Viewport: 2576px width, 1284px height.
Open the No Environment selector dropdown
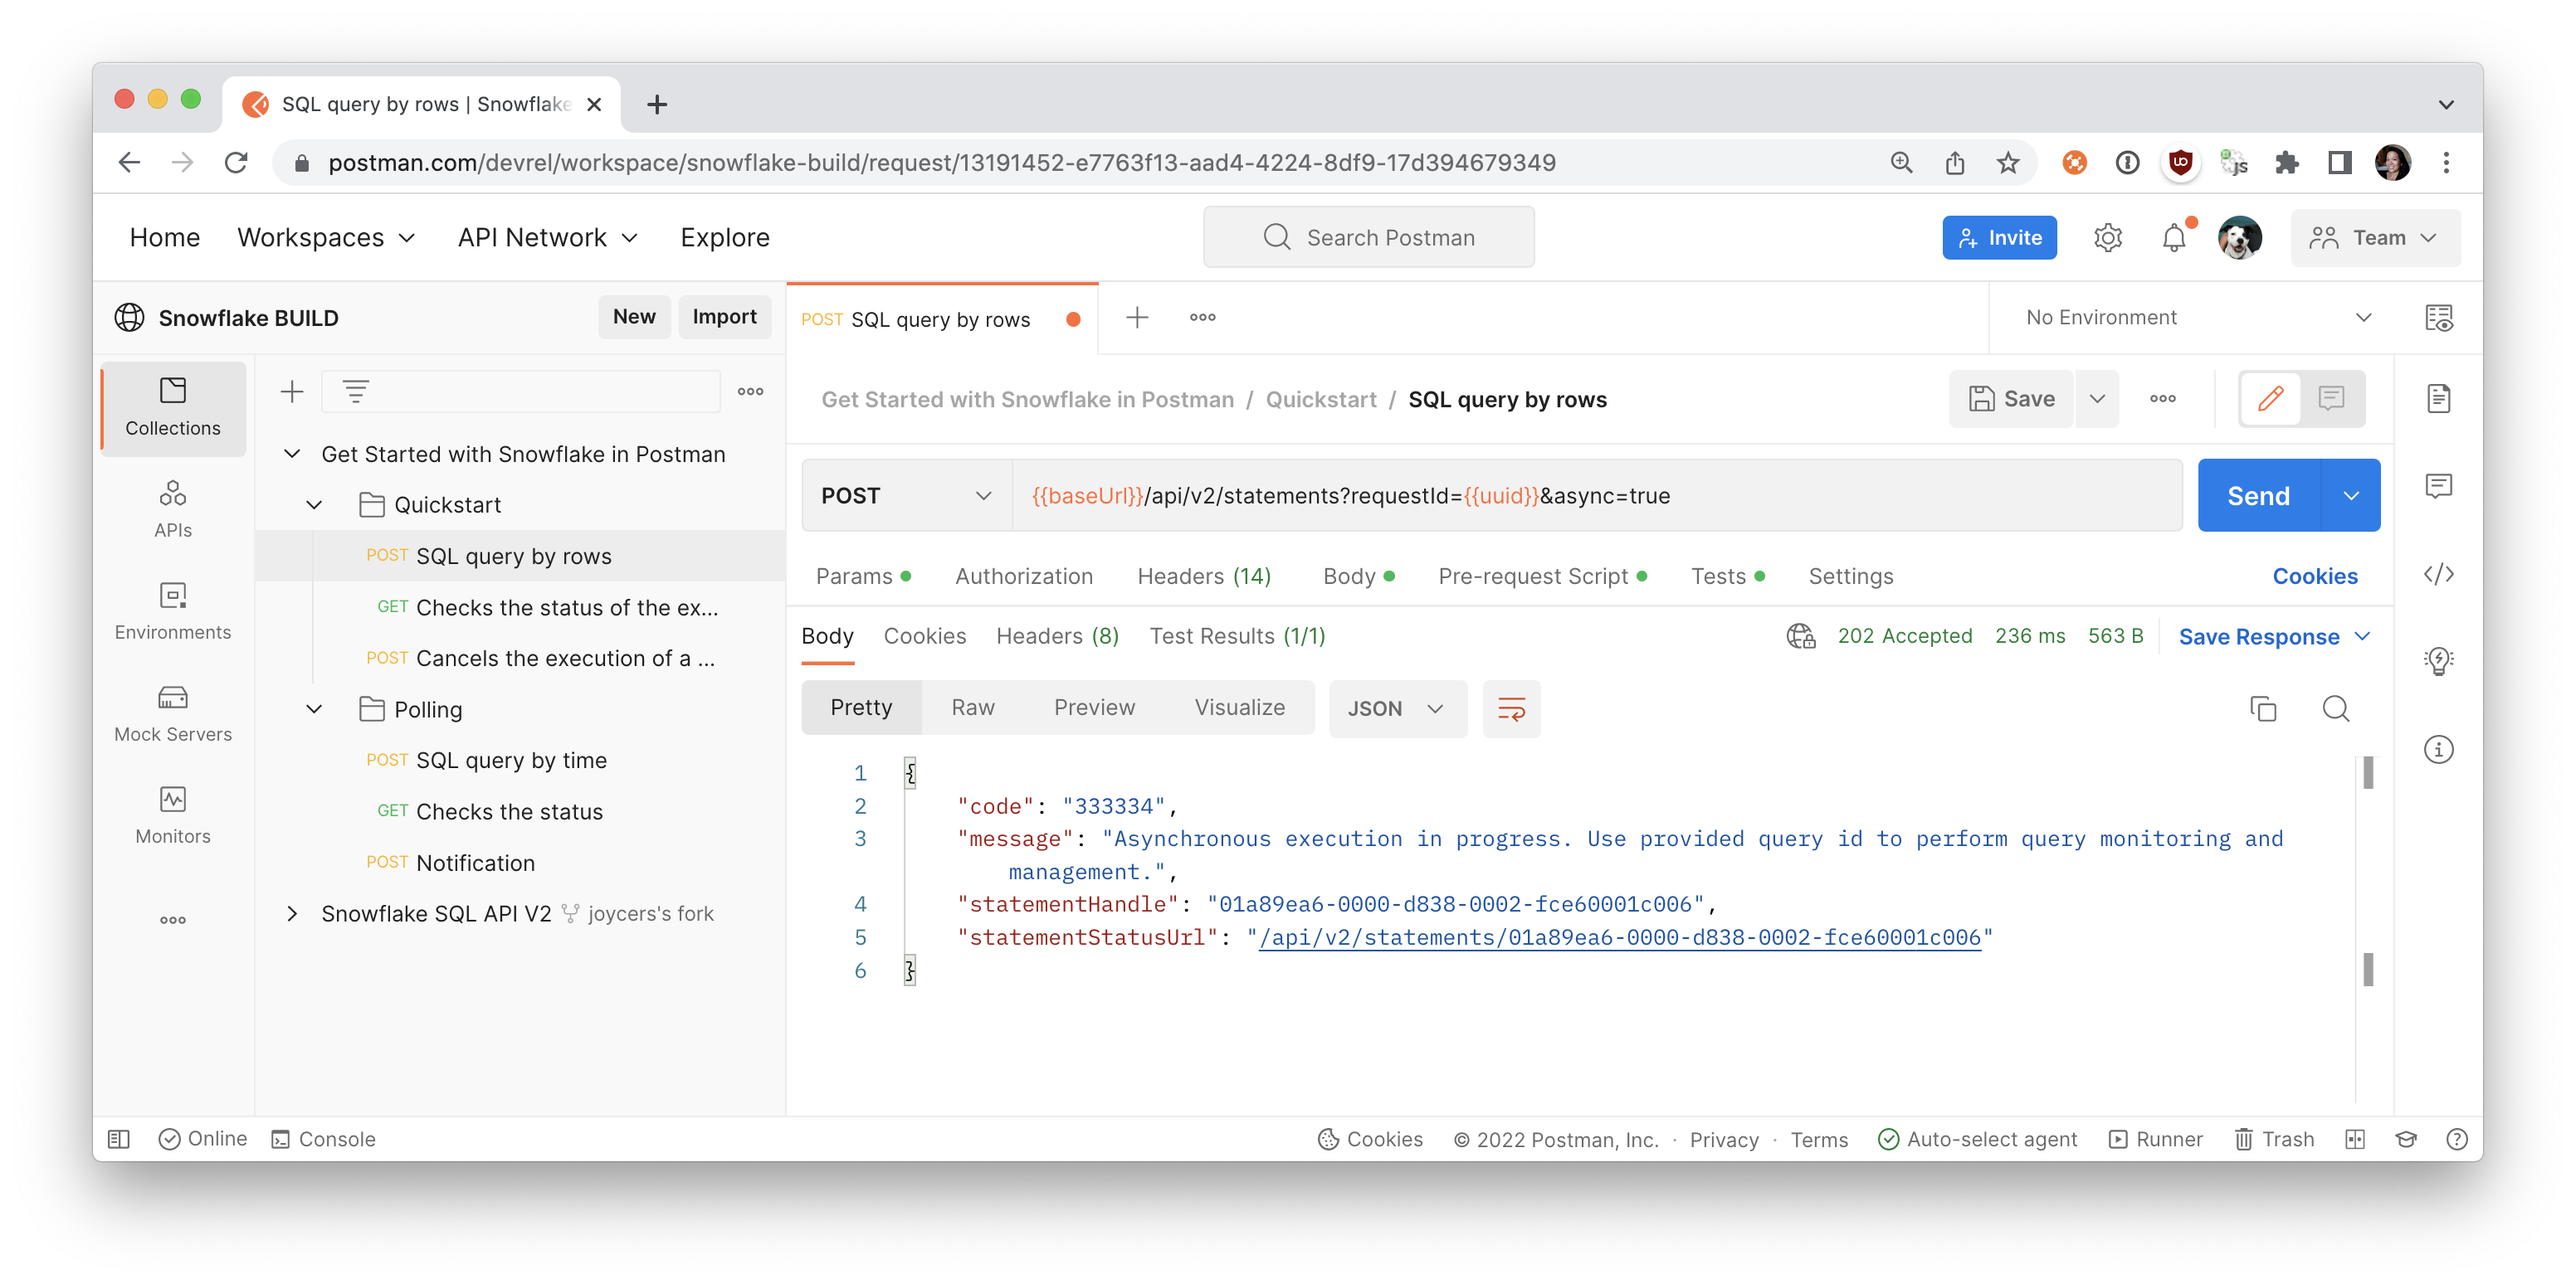(x=2197, y=318)
